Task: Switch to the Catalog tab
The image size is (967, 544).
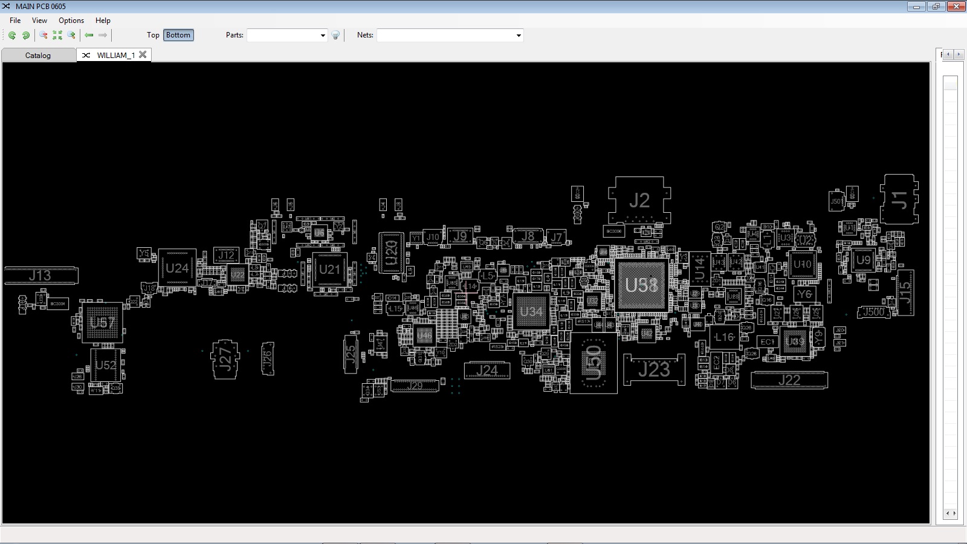Action: 38,56
